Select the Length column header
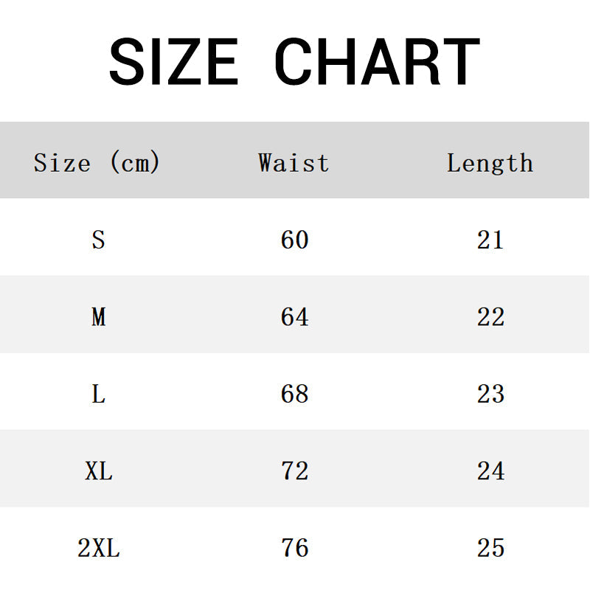Image resolution: width=590 pixels, height=590 pixels. point(490,162)
